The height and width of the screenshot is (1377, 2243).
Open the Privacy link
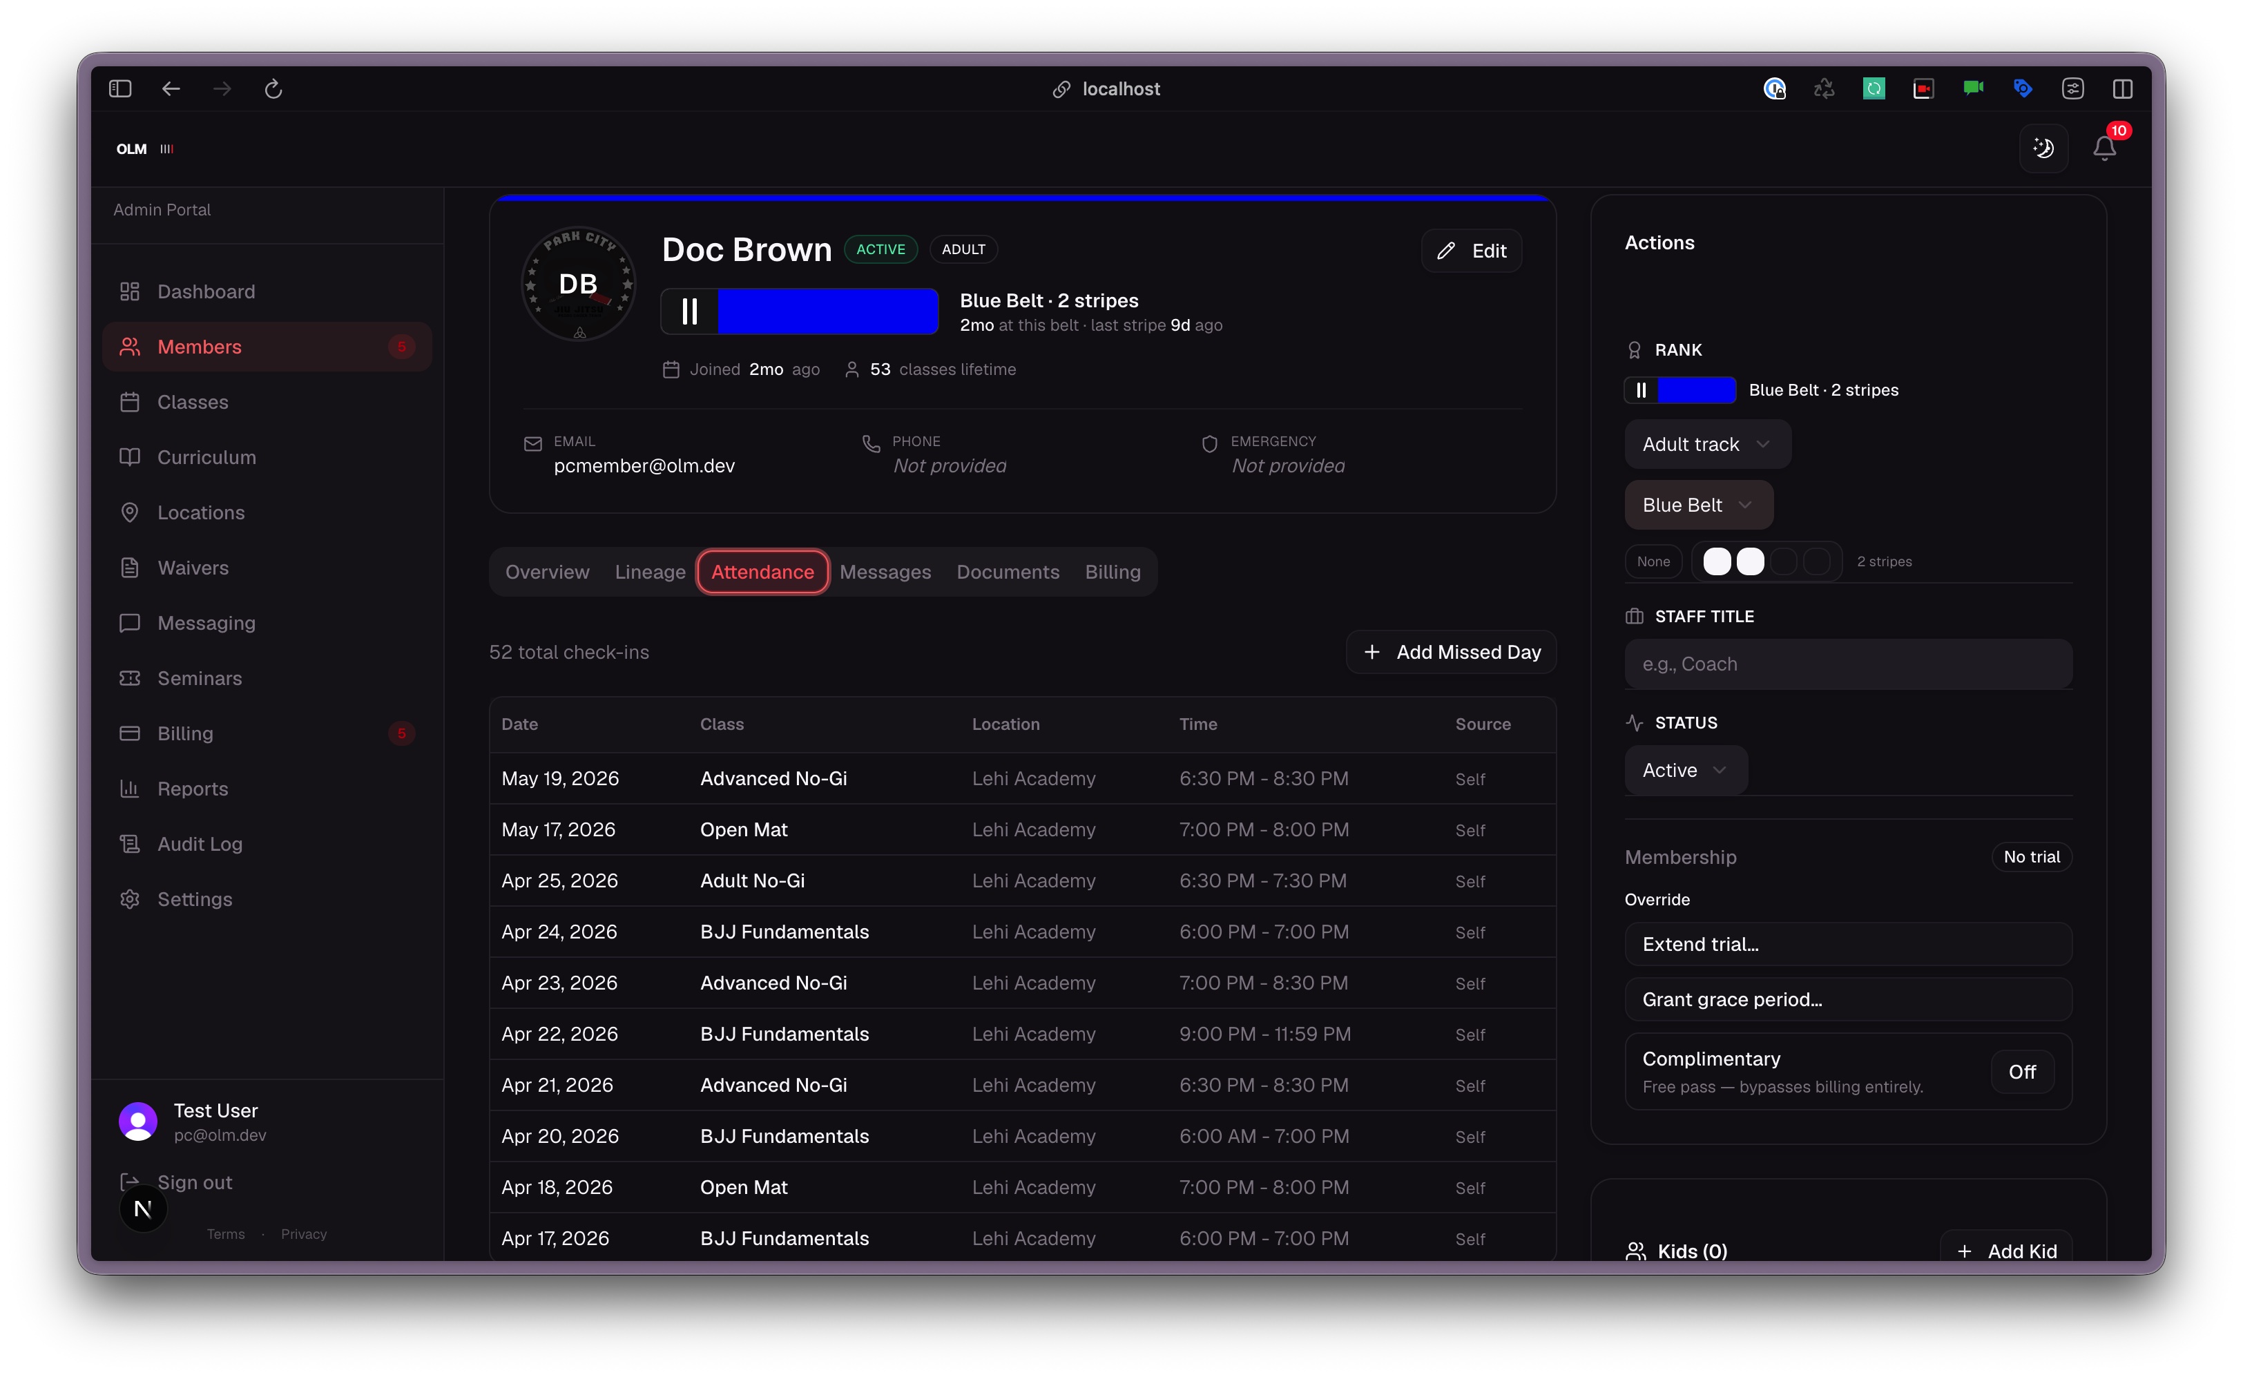tap(303, 1234)
